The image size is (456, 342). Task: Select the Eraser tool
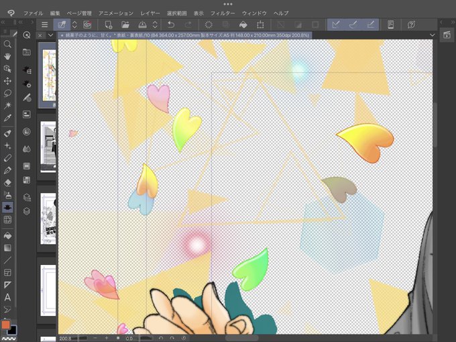point(7,182)
